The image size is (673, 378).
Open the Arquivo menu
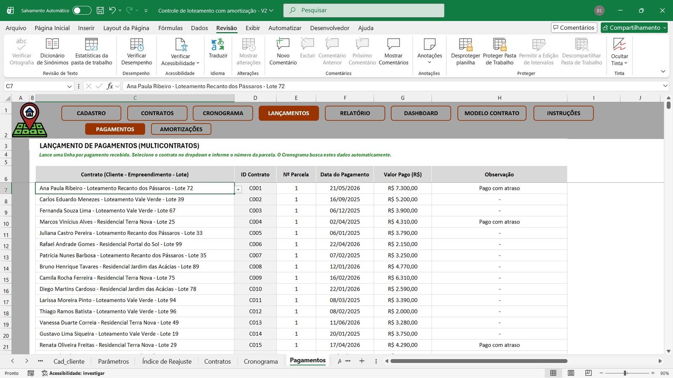(x=16, y=28)
